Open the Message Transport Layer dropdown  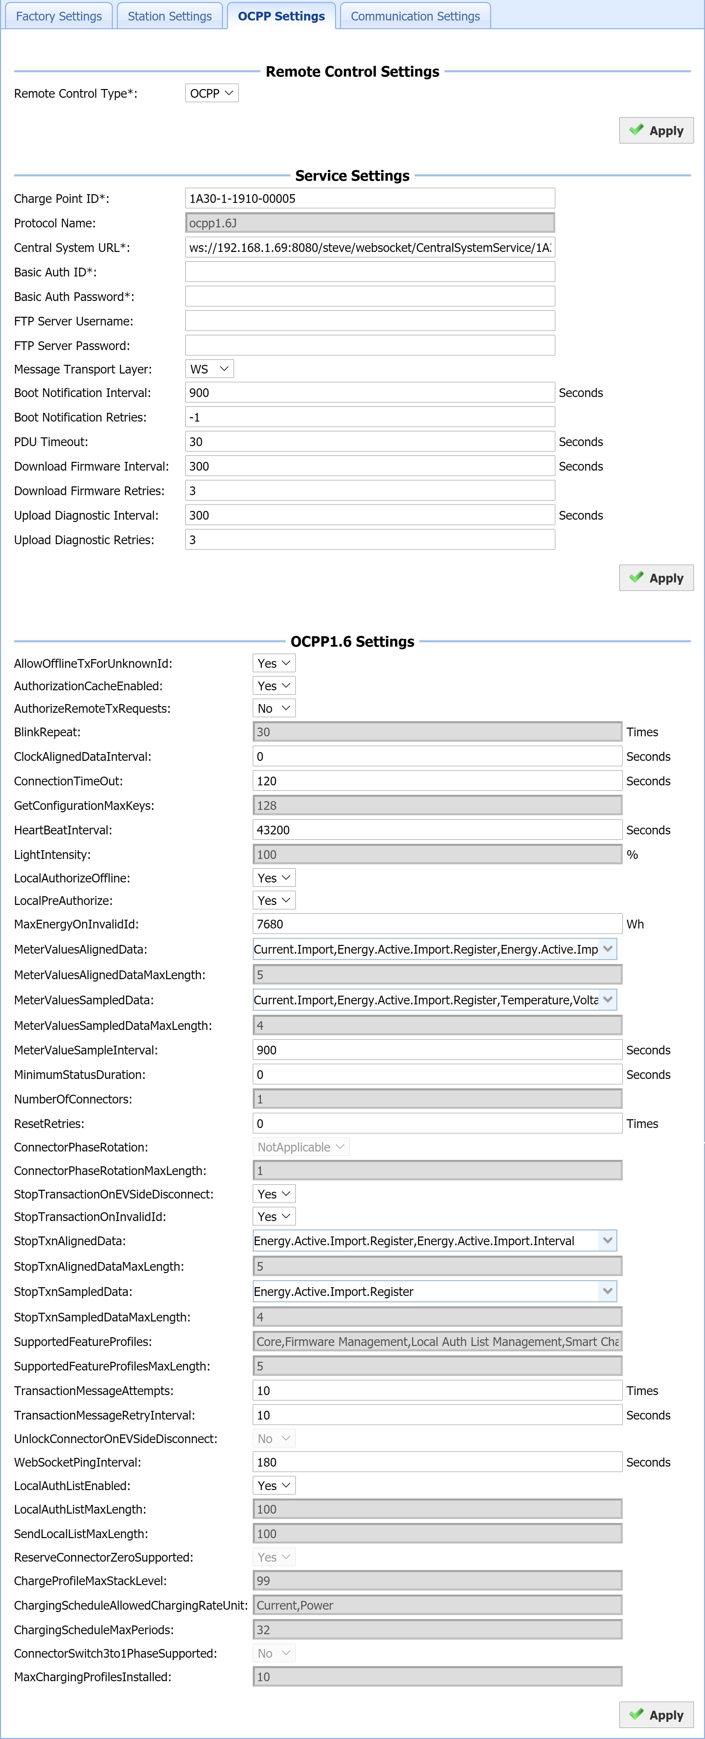(x=210, y=369)
